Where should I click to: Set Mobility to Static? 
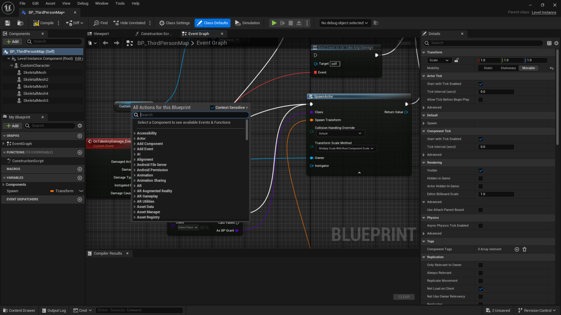click(x=488, y=68)
